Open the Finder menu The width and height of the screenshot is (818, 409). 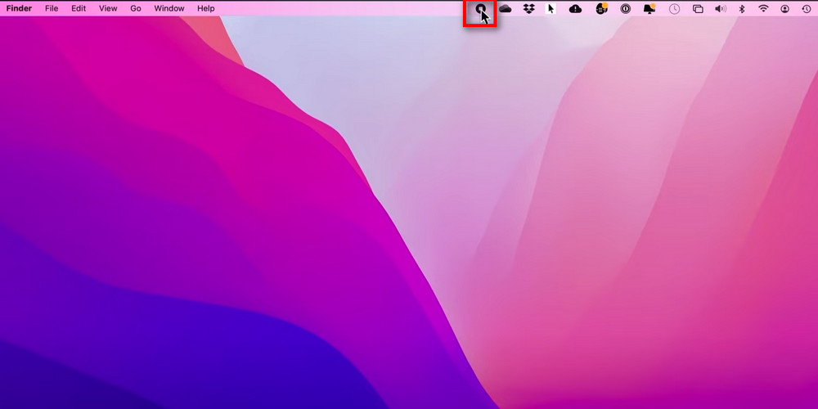pos(19,8)
